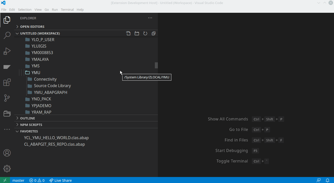The height and width of the screenshot is (183, 334).
Task: Open notifications bell in status bar
Action: 327,180
